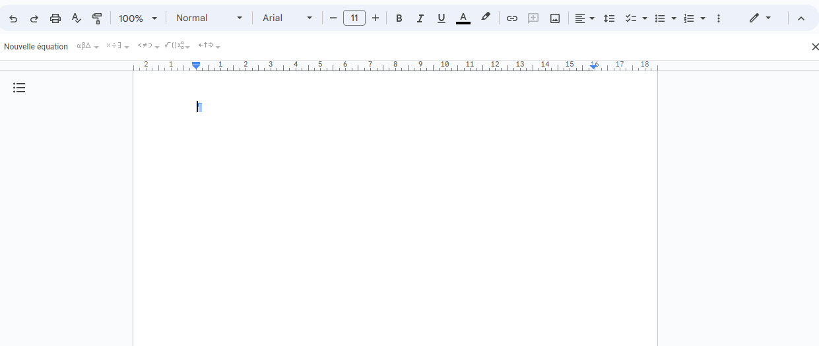Toggle underline formatting
819x346 pixels.
[442, 18]
